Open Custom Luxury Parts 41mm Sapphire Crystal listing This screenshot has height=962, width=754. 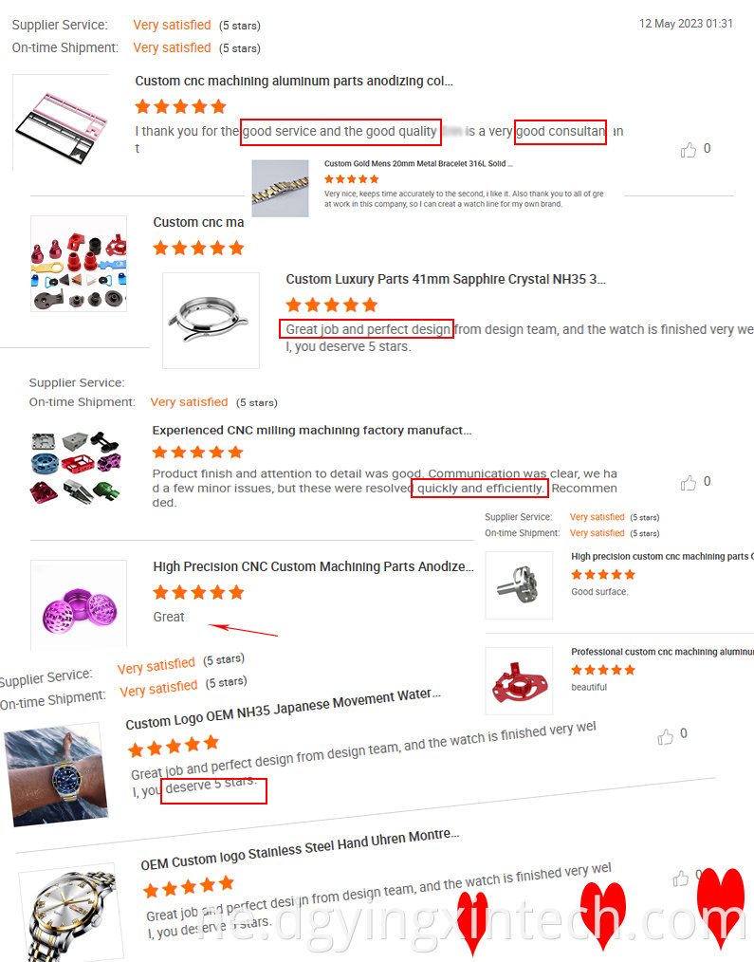[x=446, y=279]
